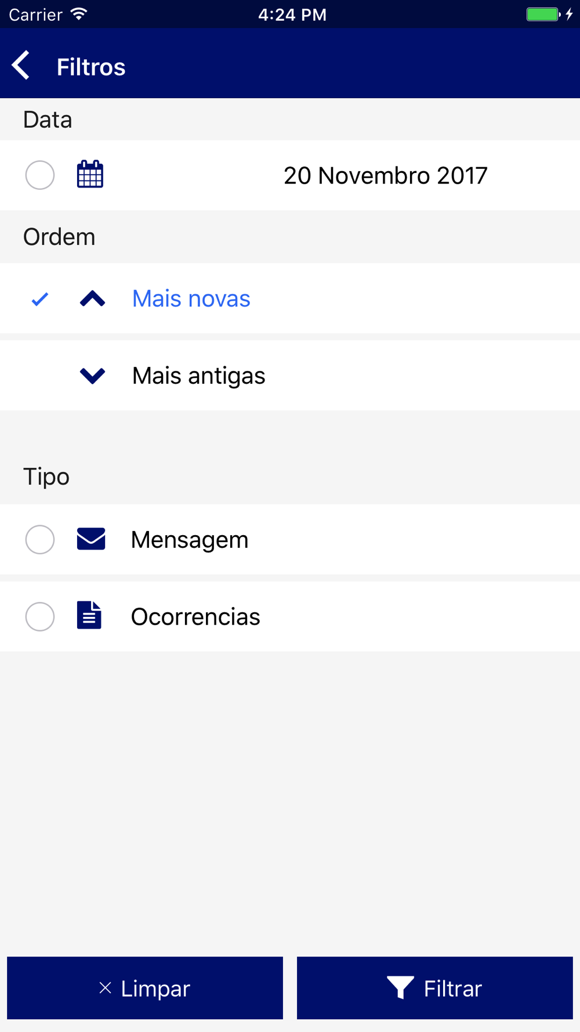Tap the envelope icon beside Mensagem
580x1032 pixels.
[x=91, y=539]
